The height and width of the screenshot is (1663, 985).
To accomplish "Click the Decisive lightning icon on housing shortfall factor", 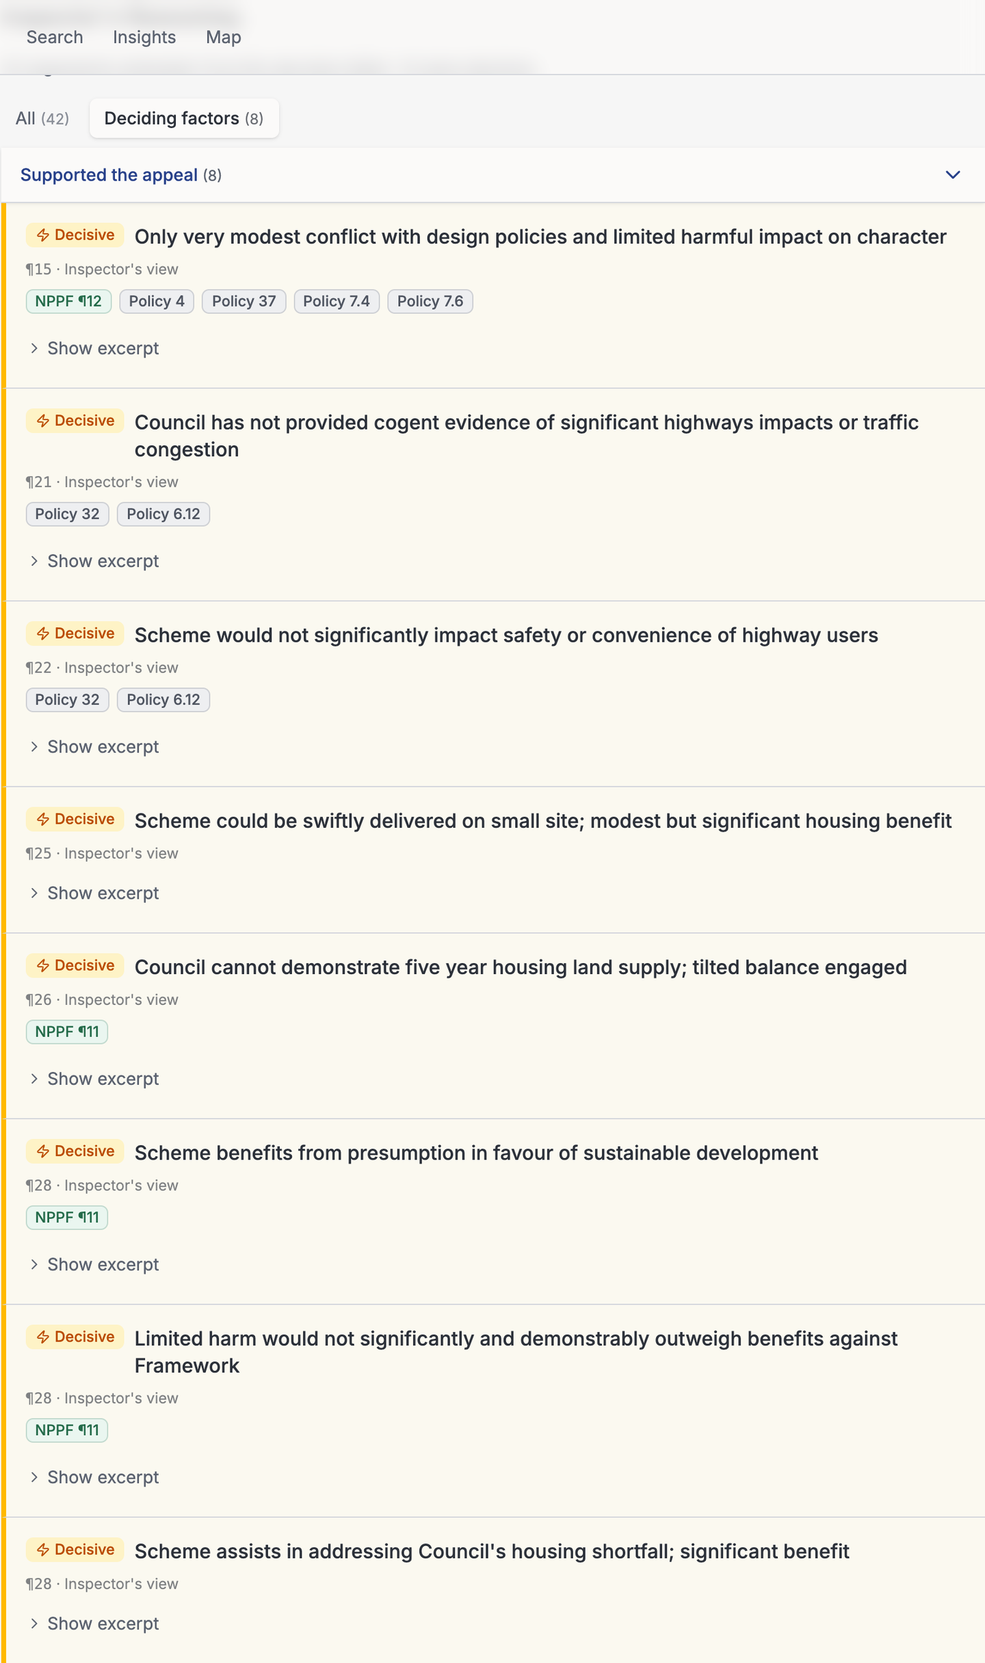I will [x=43, y=1549].
